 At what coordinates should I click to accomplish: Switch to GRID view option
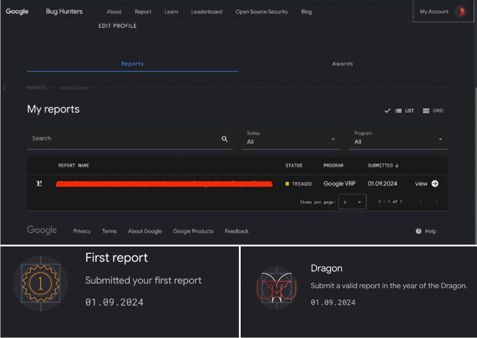tap(433, 111)
